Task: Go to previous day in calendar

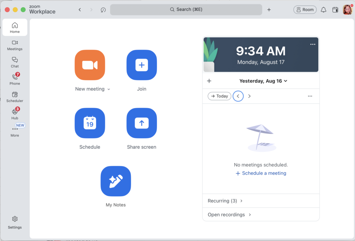Action: [238, 96]
